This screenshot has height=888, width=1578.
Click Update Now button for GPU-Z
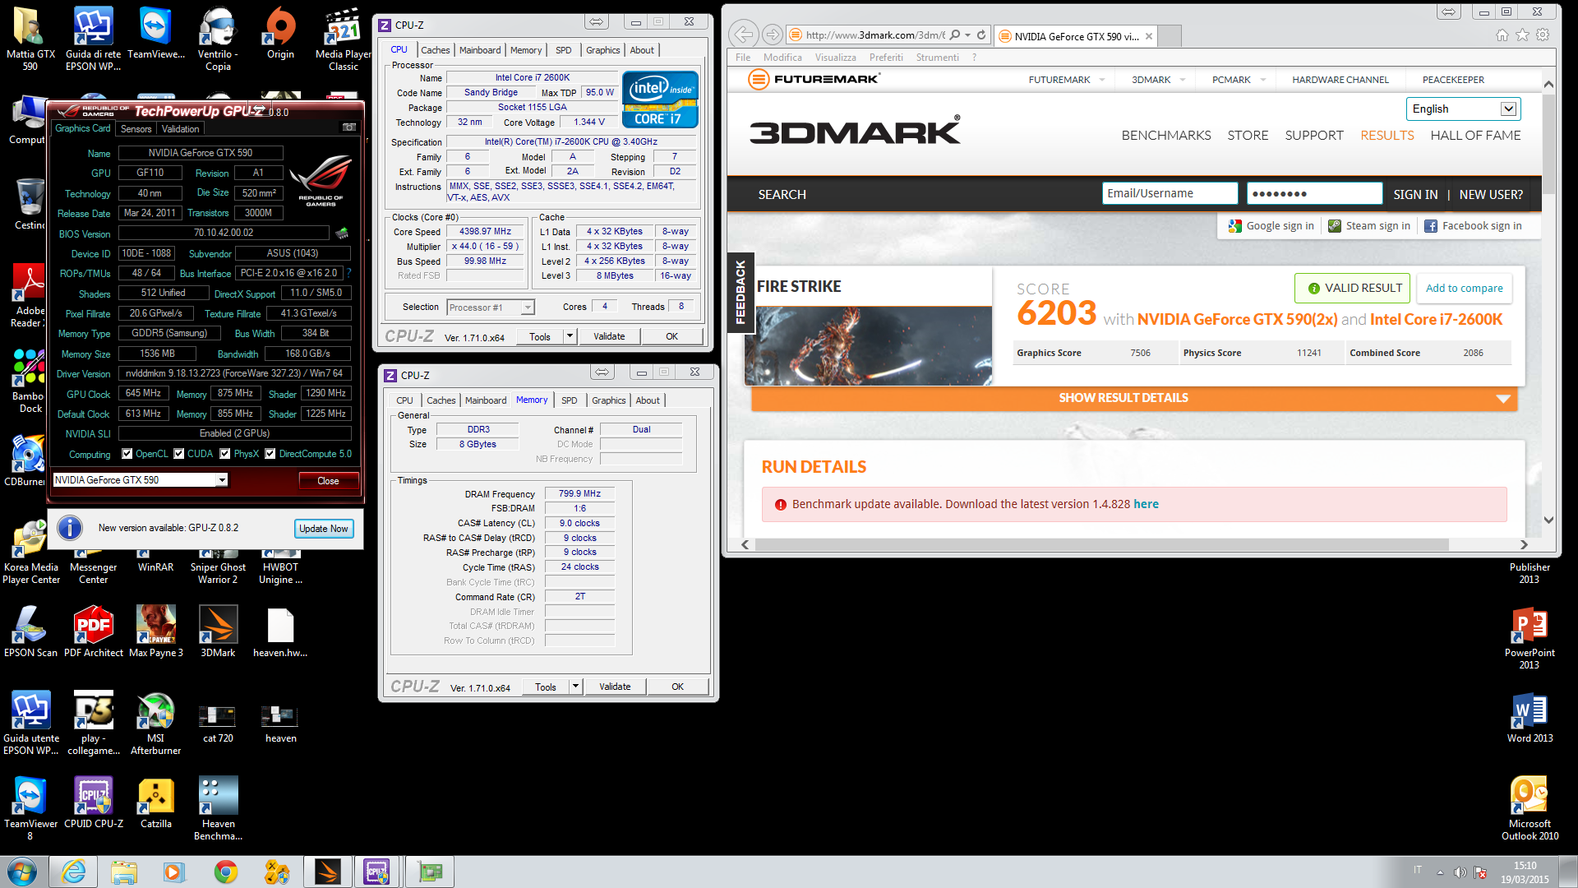(x=324, y=529)
